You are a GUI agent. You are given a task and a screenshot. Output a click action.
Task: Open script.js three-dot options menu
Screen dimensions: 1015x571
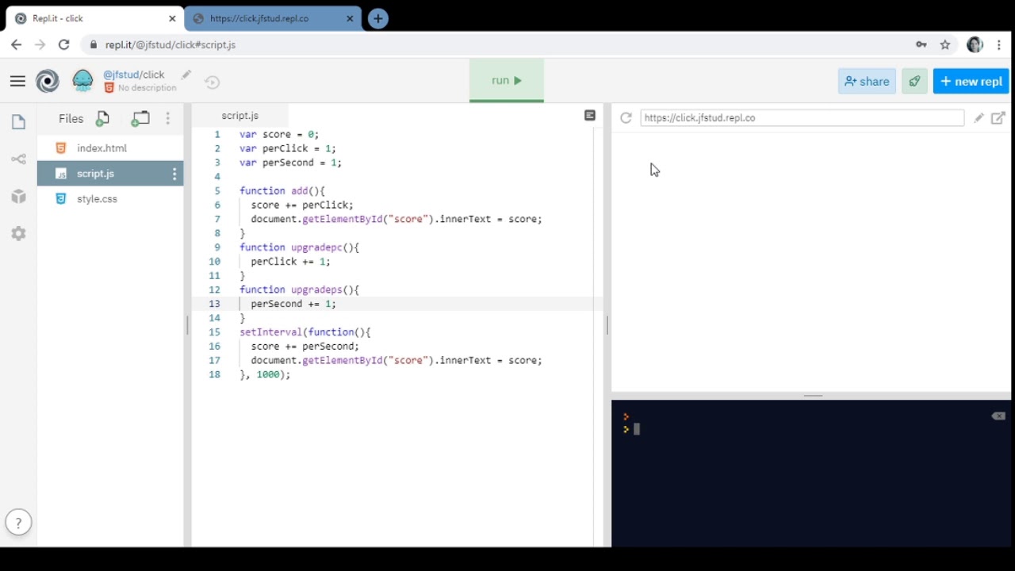tap(174, 173)
